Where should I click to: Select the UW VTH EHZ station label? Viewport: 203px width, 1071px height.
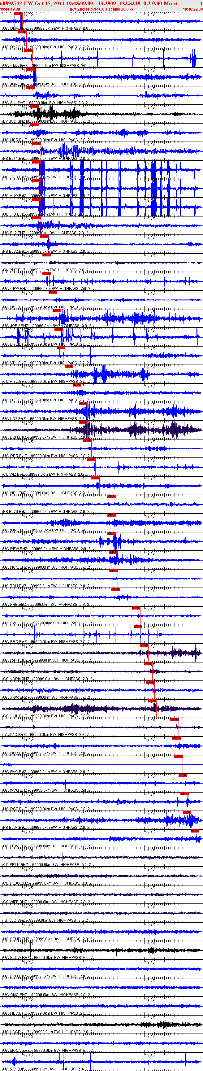46,363
